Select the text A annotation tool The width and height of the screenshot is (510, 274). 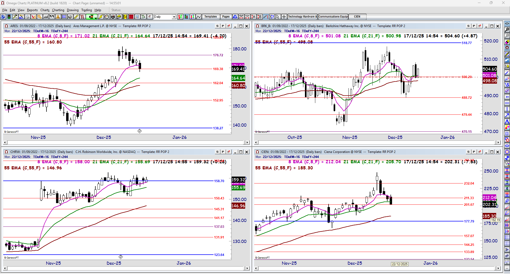click(507, 121)
